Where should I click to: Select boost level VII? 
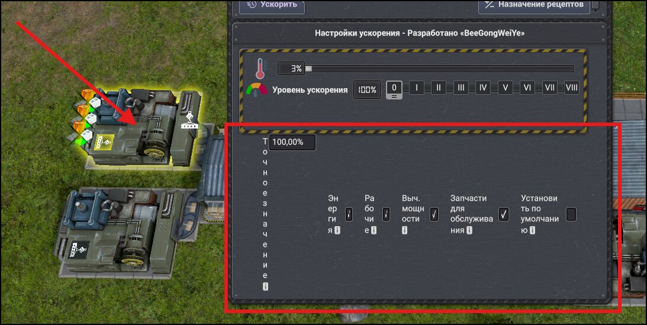pos(549,88)
